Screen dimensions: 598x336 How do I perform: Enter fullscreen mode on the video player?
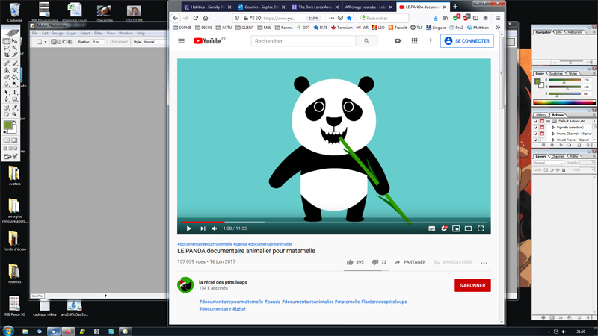point(481,228)
